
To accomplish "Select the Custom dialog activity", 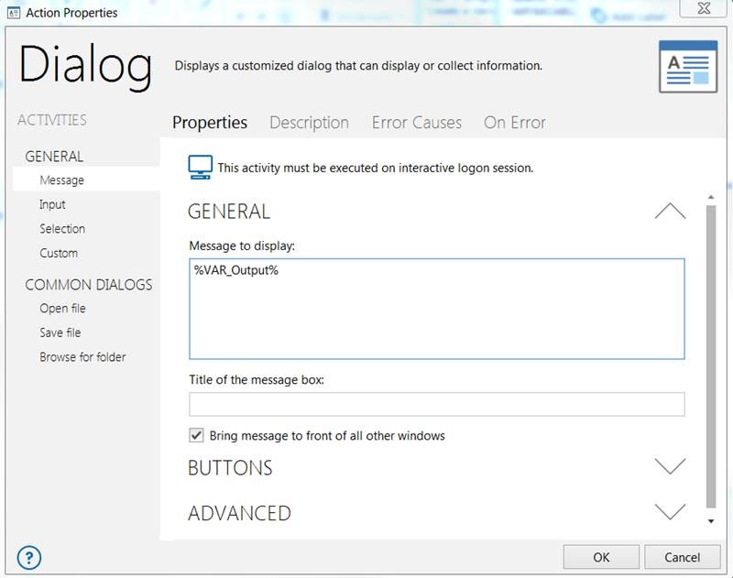I will (x=59, y=253).
